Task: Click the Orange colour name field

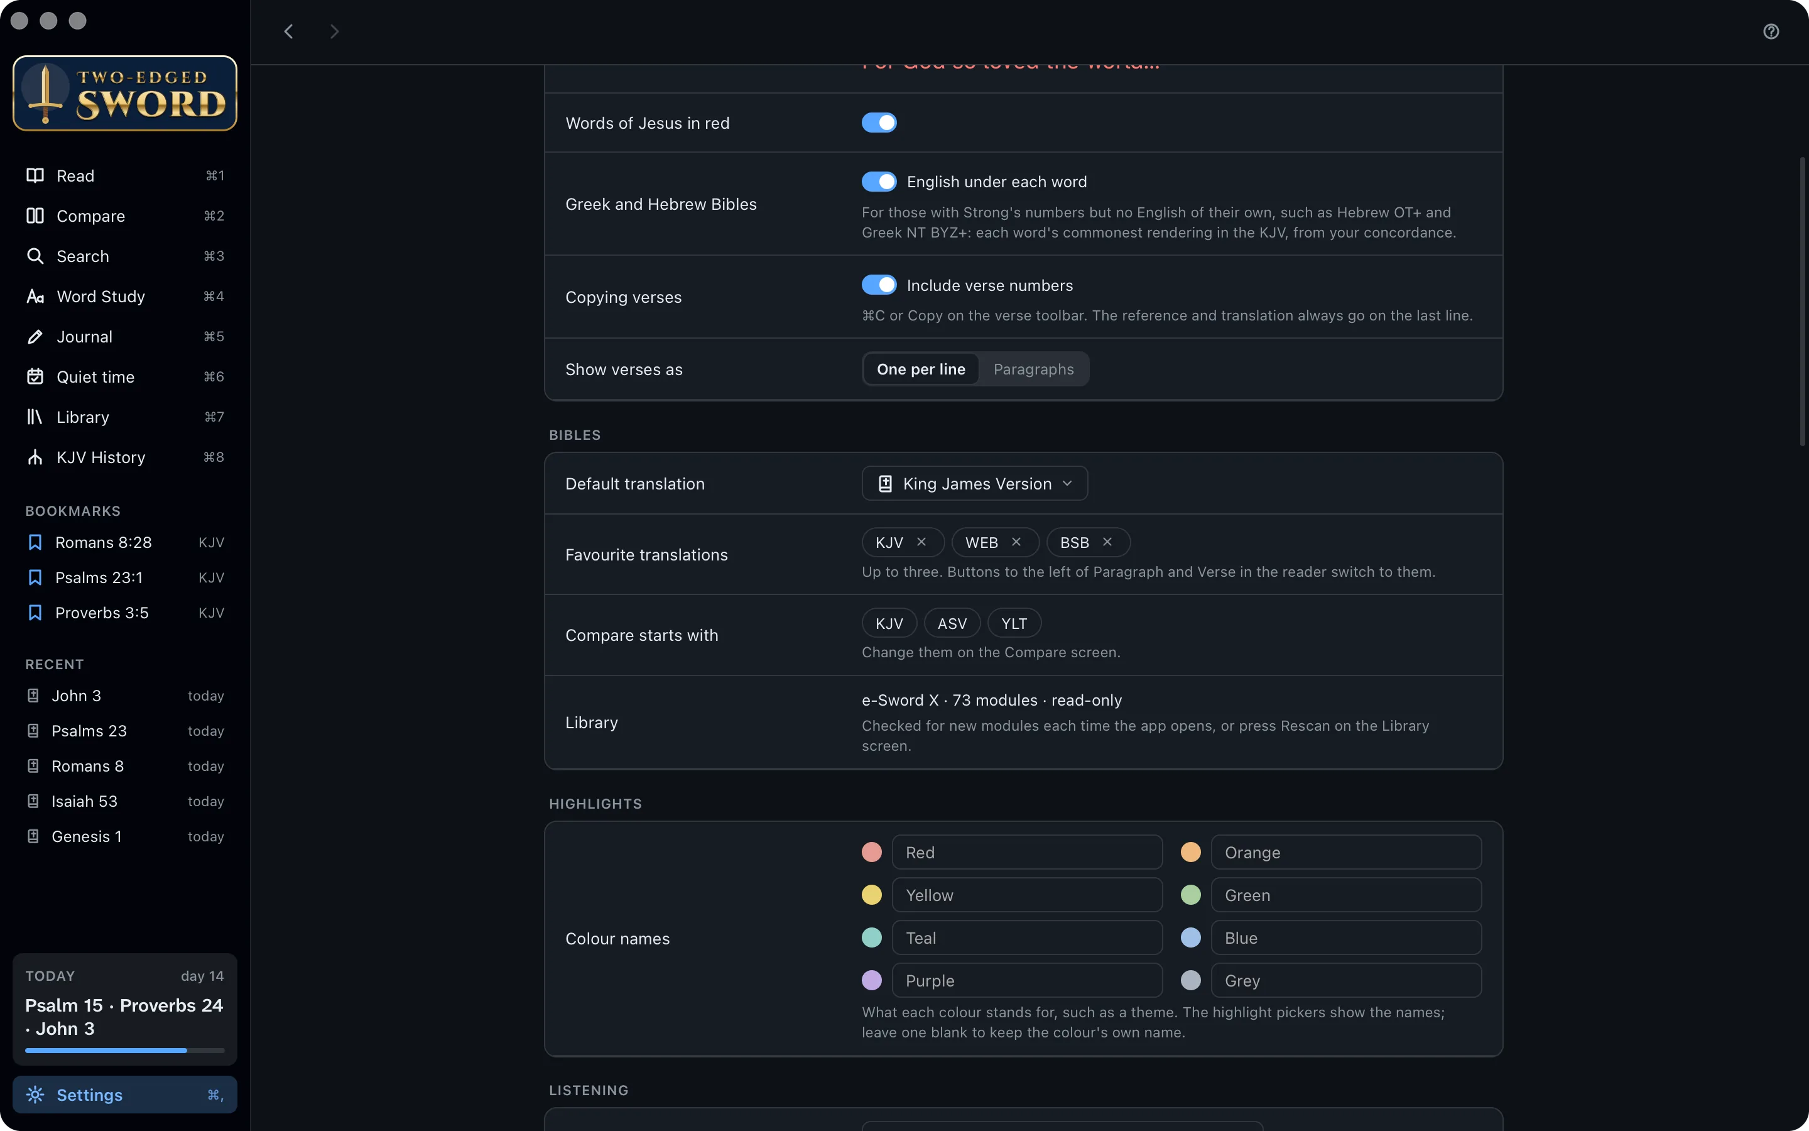Action: pos(1346,853)
